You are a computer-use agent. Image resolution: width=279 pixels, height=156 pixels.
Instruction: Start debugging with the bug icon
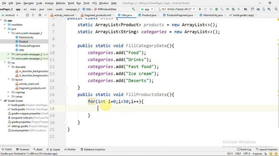(217, 9)
